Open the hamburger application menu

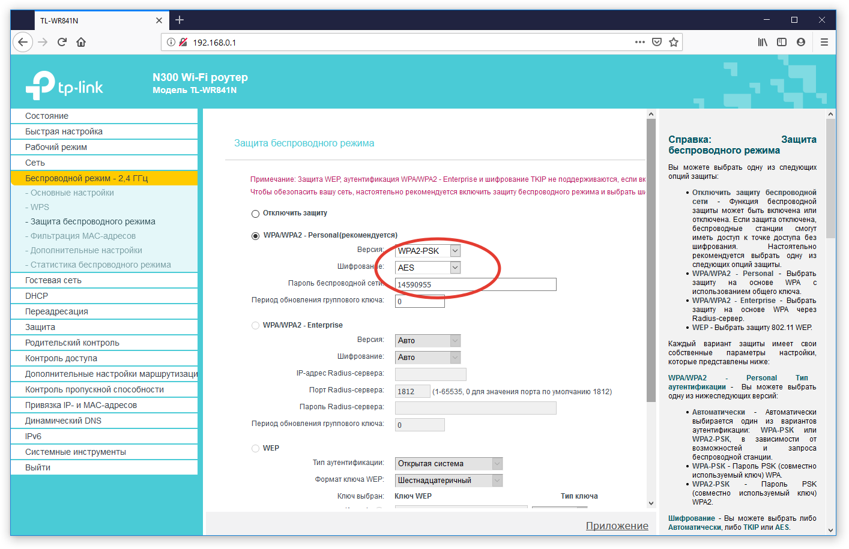[824, 42]
